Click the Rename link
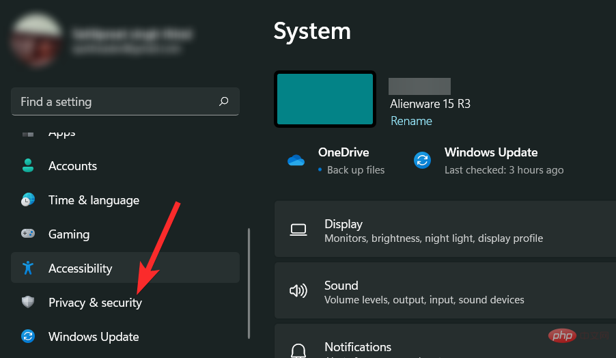616x358 pixels. (x=411, y=121)
